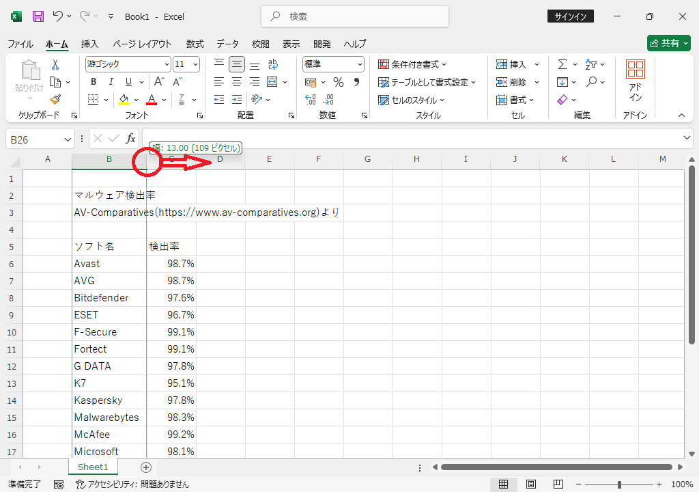699x492 pixels.
Task: Open the ファイル tab
Action: coord(20,44)
